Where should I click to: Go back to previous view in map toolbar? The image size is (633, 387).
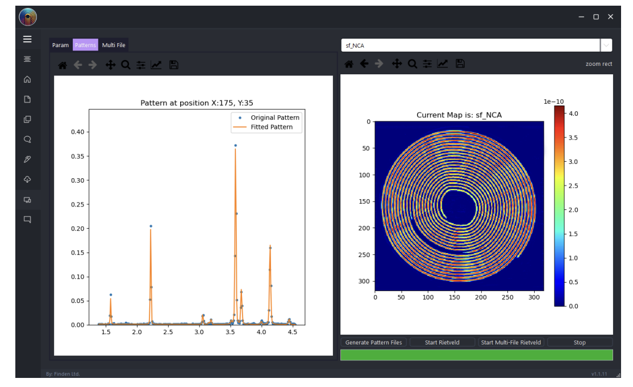[364, 64]
